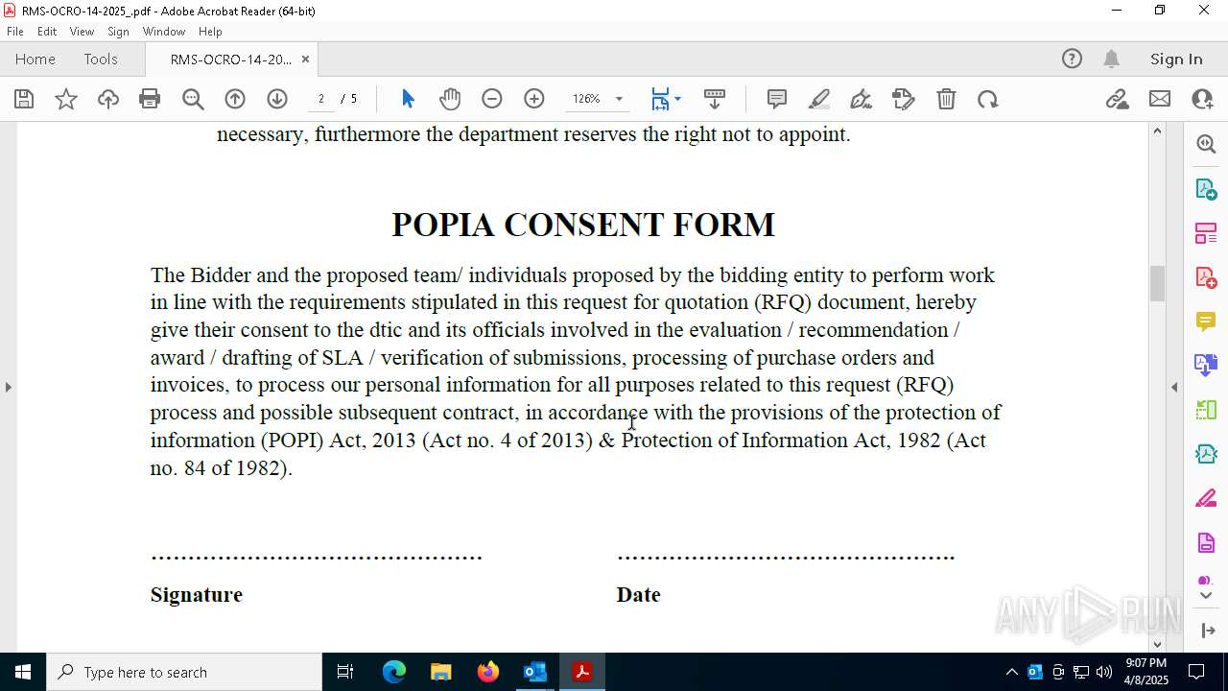Open Microsoft Edge from the taskbar
This screenshot has width=1228, height=691.
pyautogui.click(x=394, y=672)
